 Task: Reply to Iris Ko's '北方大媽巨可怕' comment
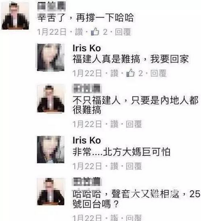pos(134,166)
